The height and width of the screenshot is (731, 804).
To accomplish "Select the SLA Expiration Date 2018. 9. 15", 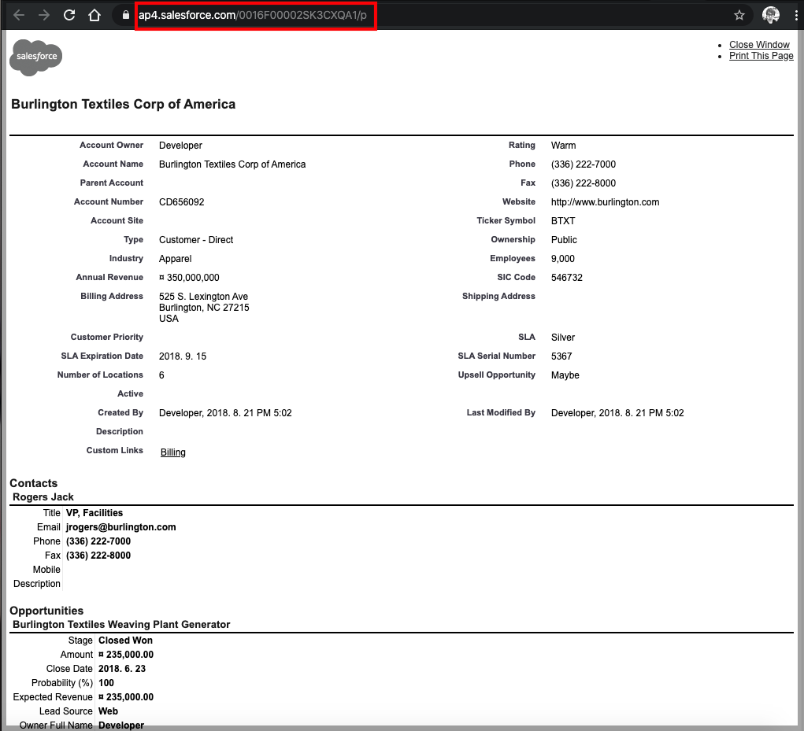I will point(183,356).
